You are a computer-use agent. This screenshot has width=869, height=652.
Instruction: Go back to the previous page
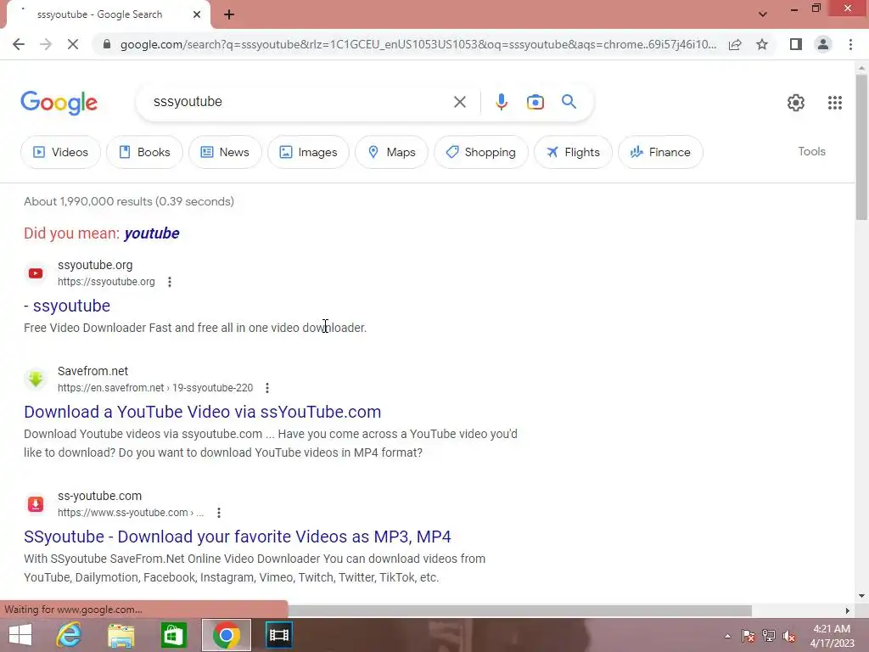(x=19, y=44)
